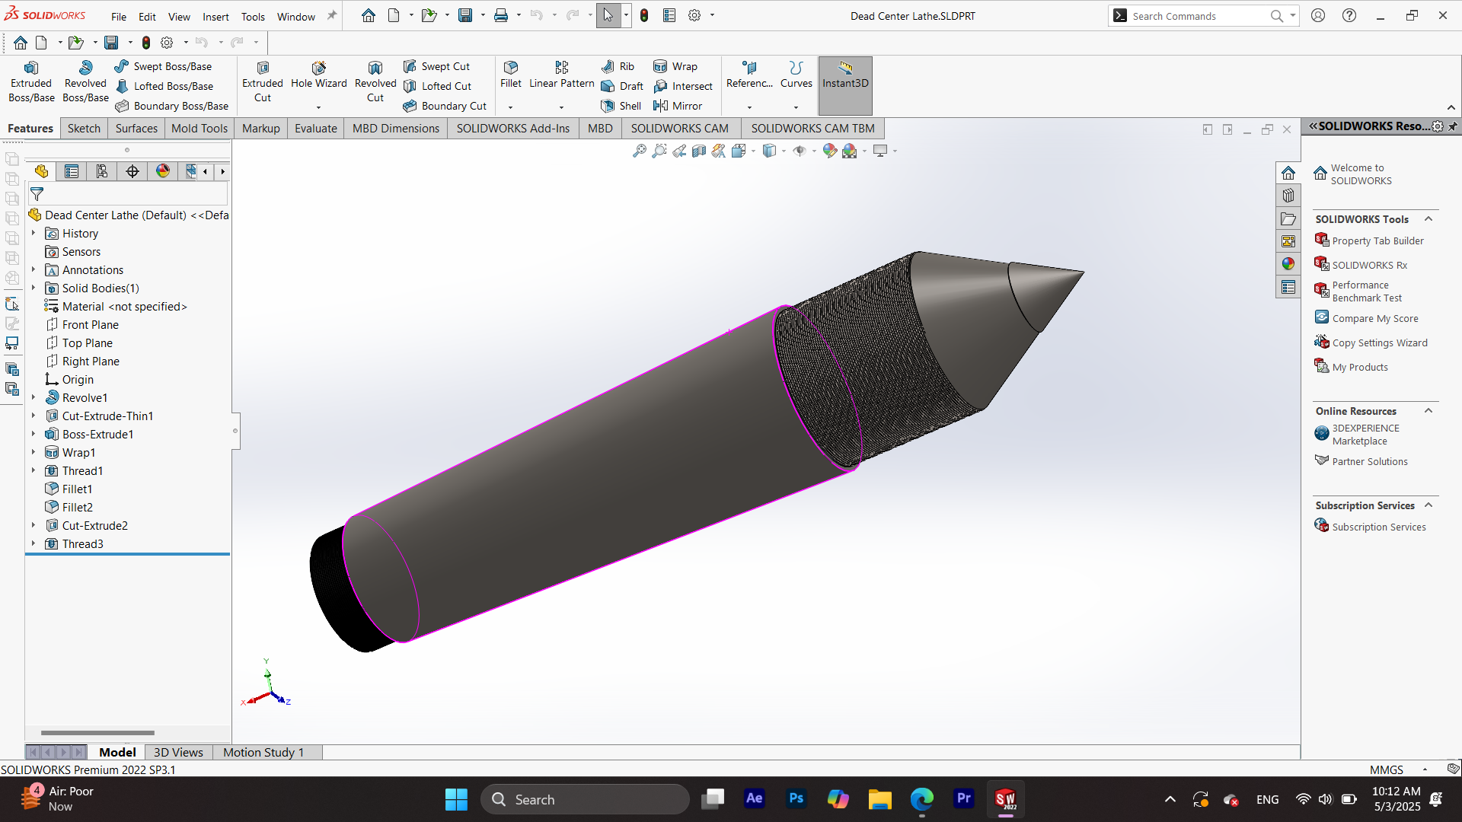Collapse the SOLIDWORKS Tools section
Screen dimensions: 1462x822
pyautogui.click(x=1428, y=219)
